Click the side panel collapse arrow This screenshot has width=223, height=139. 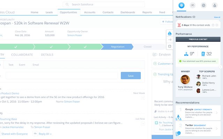tap(220, 67)
